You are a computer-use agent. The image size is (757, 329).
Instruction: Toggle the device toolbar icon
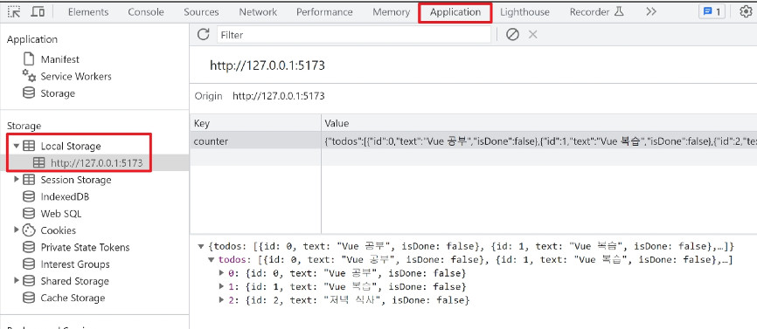(38, 12)
